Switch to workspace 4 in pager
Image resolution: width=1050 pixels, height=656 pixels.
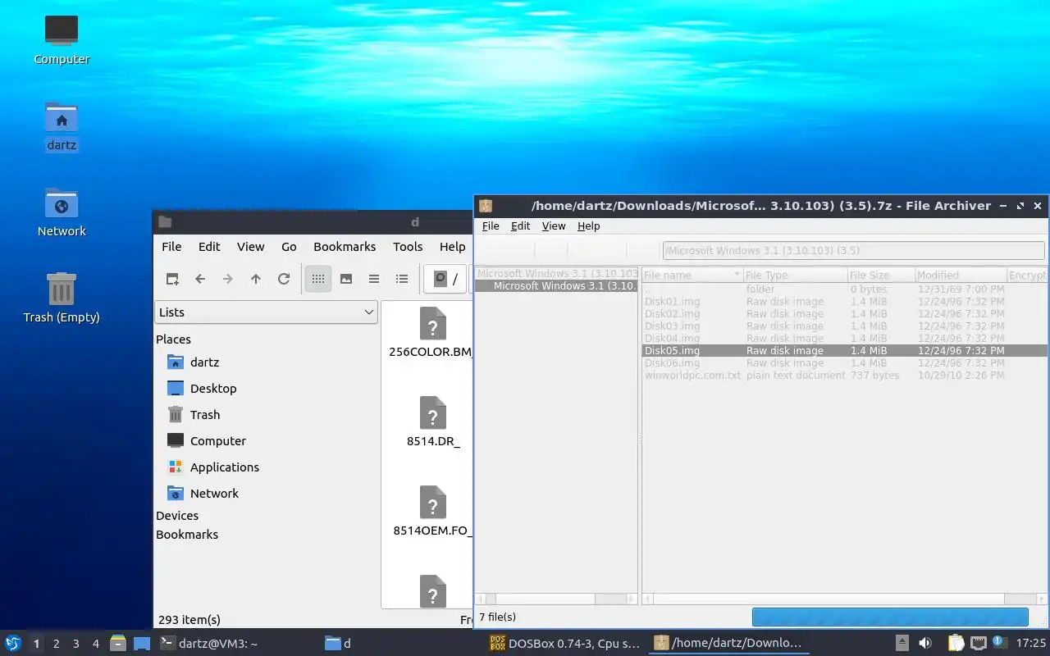[96, 644]
